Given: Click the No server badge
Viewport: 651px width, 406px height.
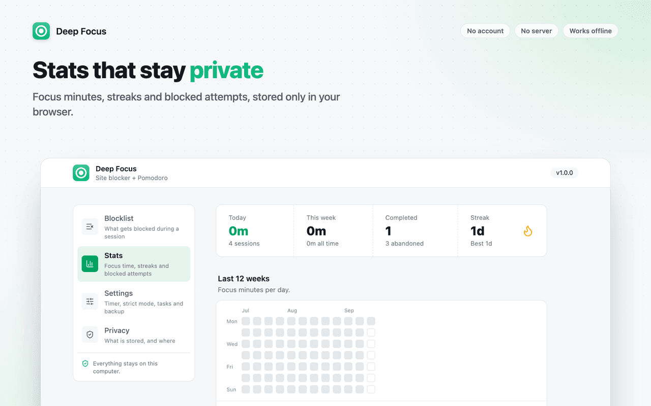Looking at the screenshot, I should click(x=537, y=31).
